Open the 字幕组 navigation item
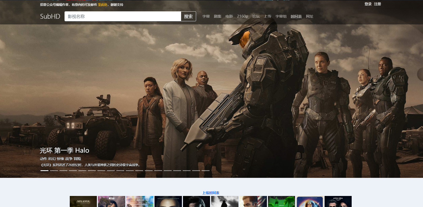Screen dimensions: 423x207 [281, 16]
